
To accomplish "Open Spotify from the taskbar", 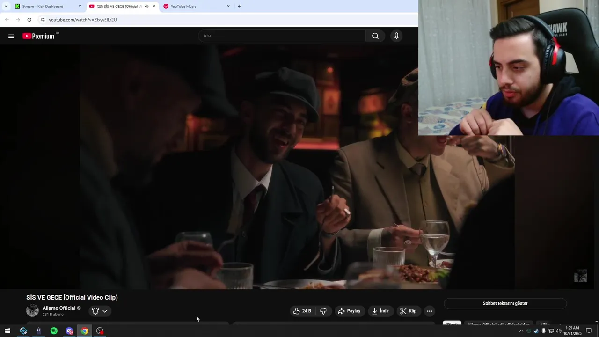I will pyautogui.click(x=54, y=331).
